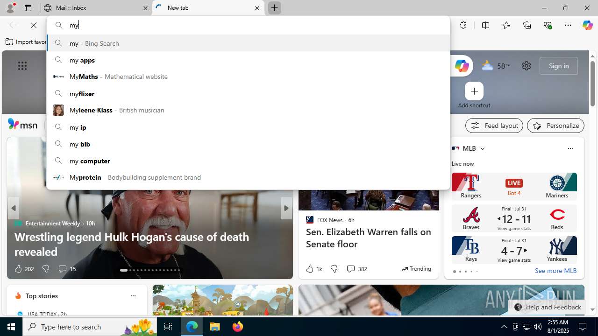
Task: Click the page vertical scrollbar thumb
Action: tap(592, 84)
